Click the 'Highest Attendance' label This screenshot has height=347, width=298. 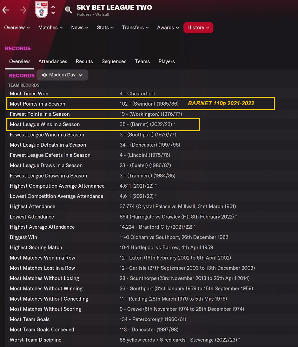pyautogui.click(x=33, y=206)
